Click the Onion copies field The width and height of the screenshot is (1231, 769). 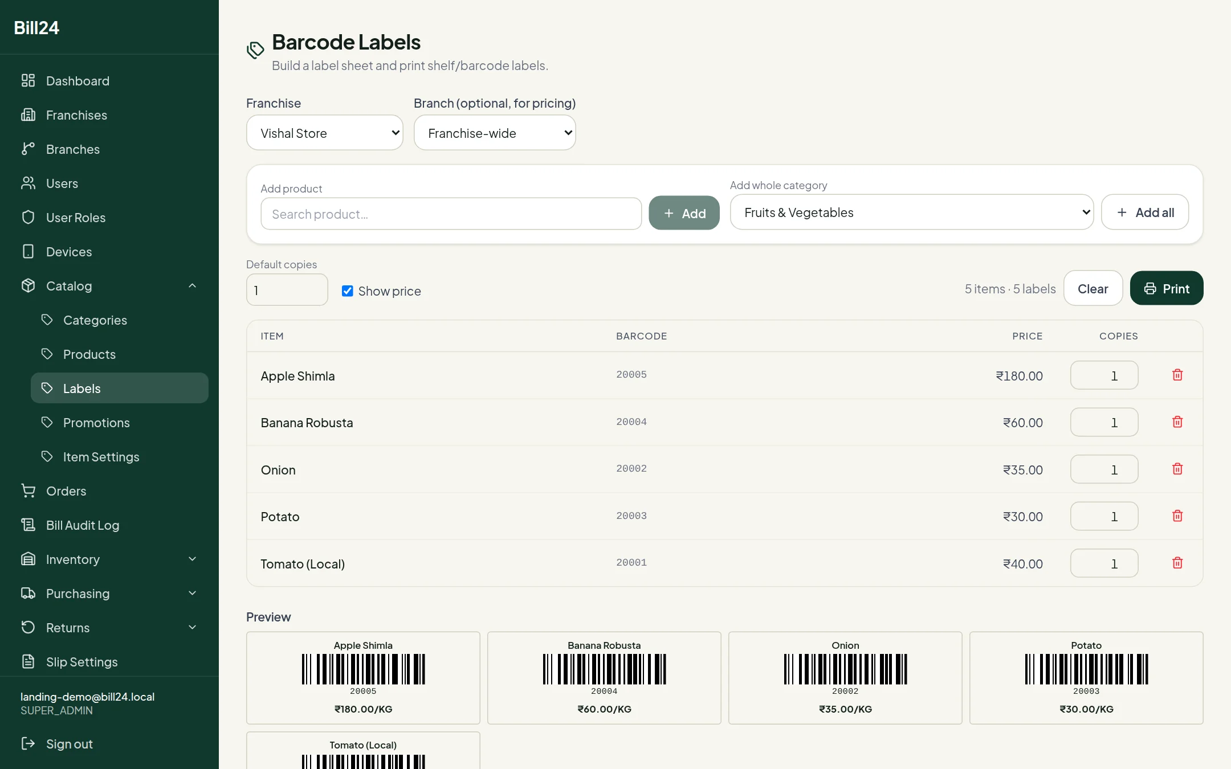coord(1104,469)
